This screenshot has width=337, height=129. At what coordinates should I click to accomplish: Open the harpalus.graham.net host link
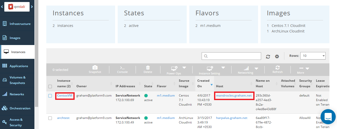(x=231, y=118)
